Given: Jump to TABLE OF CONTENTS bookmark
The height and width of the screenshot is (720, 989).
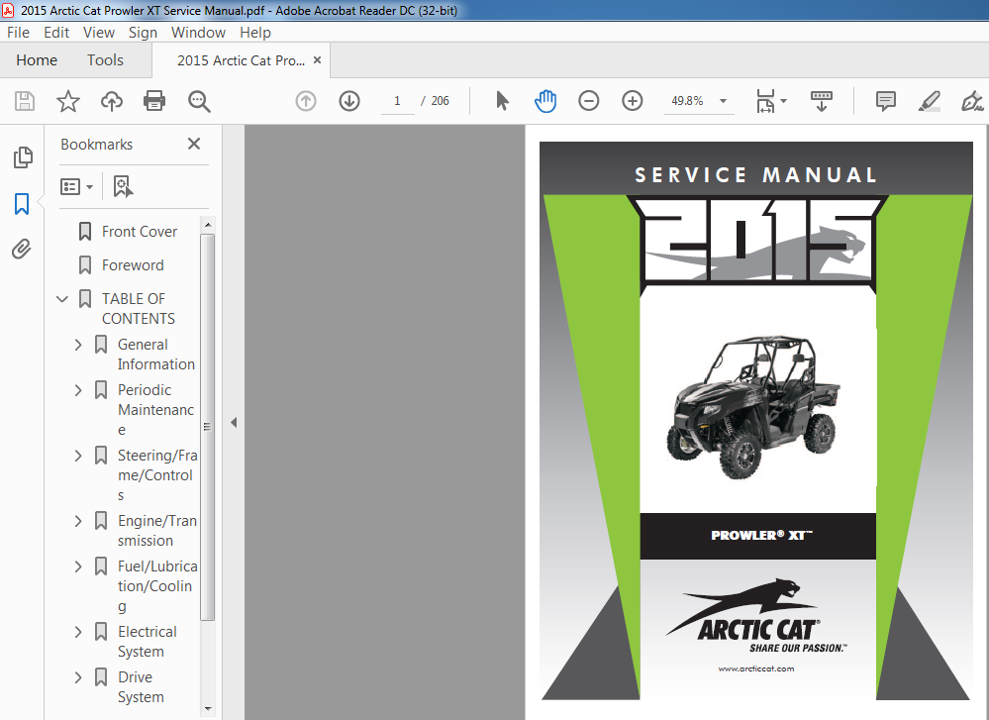Looking at the screenshot, I should click(139, 309).
